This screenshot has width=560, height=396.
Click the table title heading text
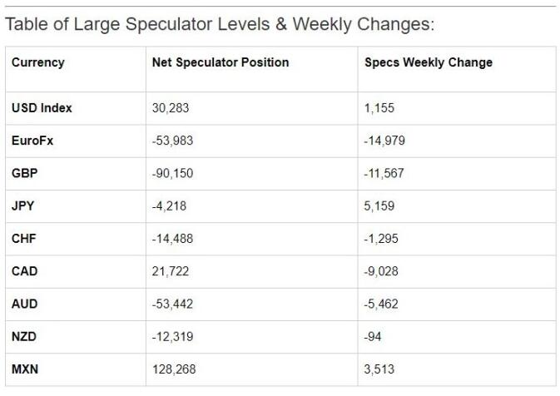(220, 24)
